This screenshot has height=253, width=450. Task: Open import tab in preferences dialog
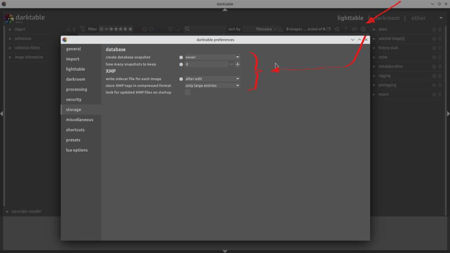point(81,59)
